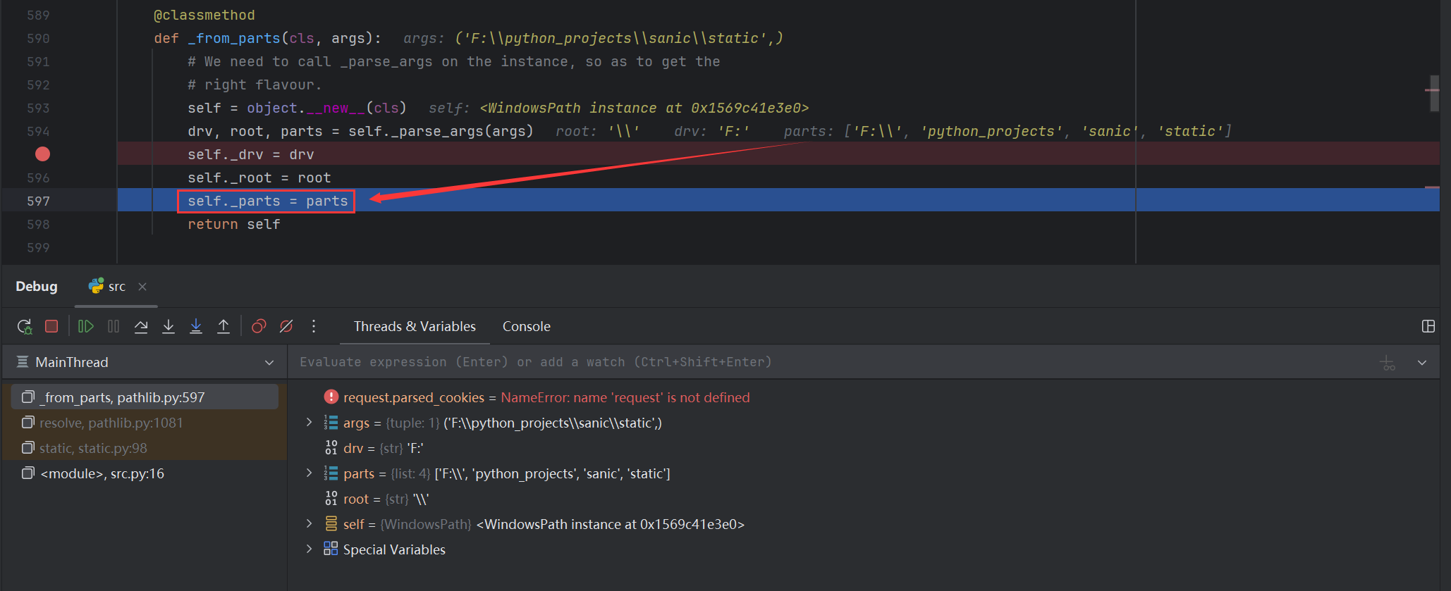Click the 'return self' code line

tap(233, 224)
